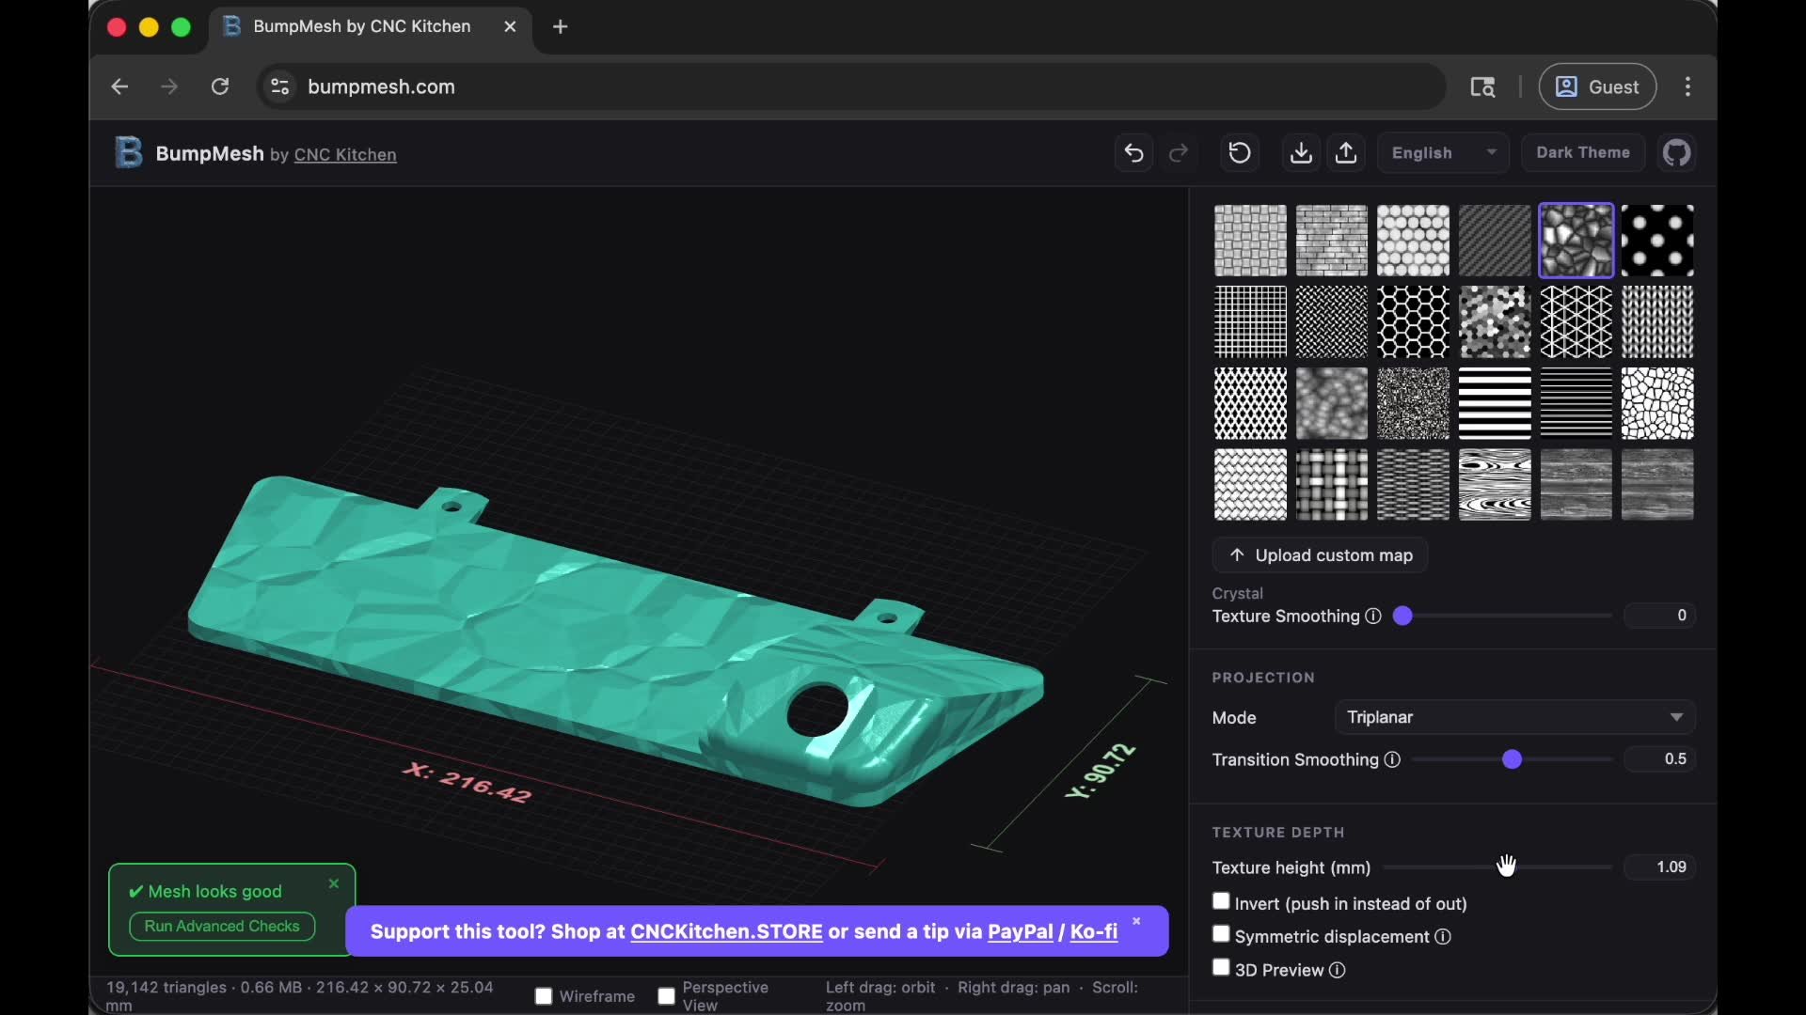Click the undo arrow icon
The image size is (1806, 1015).
[1133, 153]
